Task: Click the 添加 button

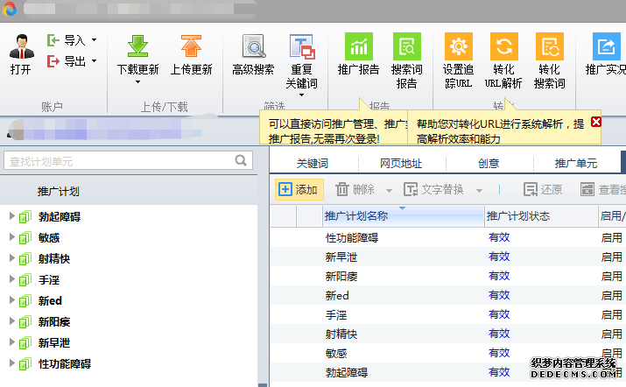Action: pyautogui.click(x=298, y=189)
